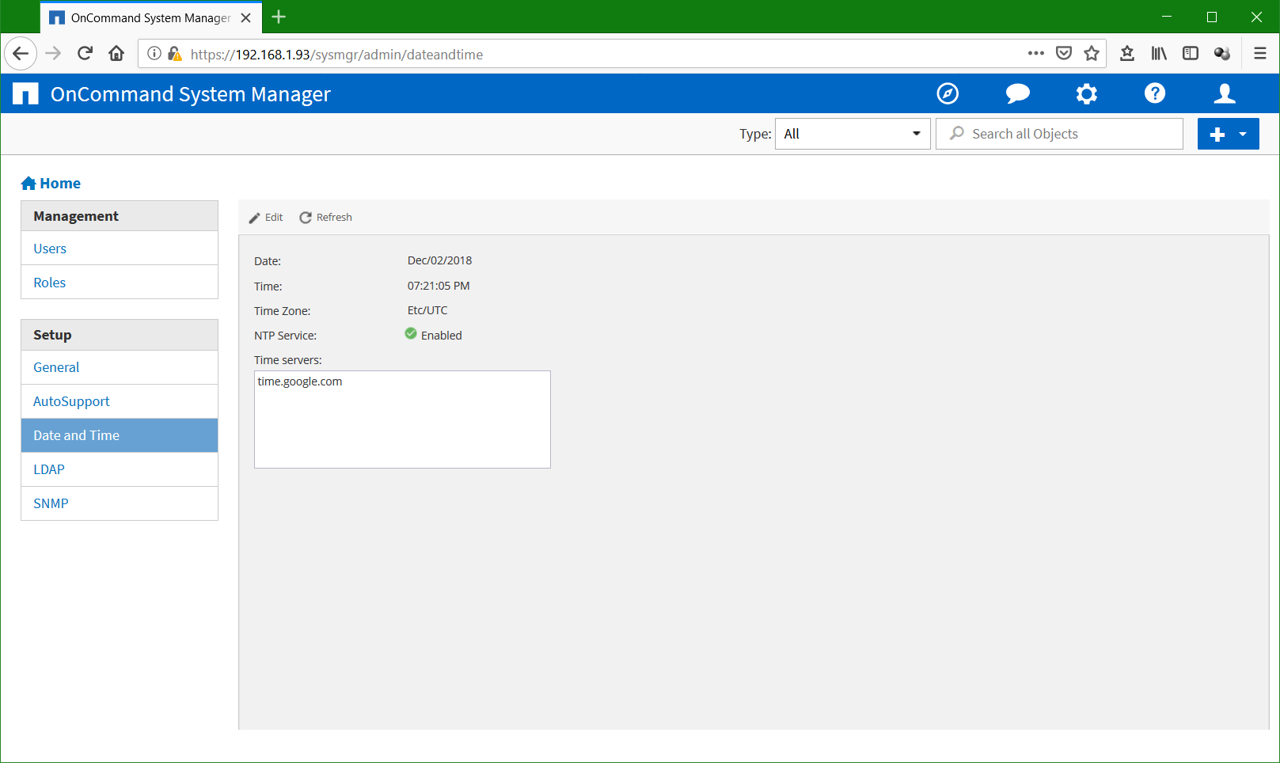Click the insecure connection lock warning icon
Viewport: 1280px width, 763px height.
pos(175,54)
